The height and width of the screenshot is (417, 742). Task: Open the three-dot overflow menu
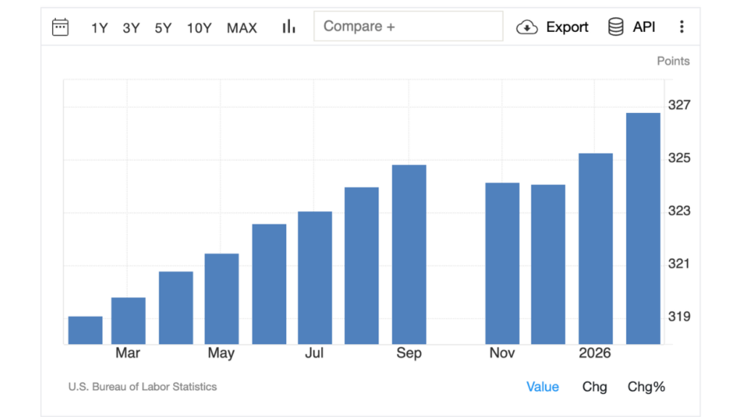tap(682, 26)
